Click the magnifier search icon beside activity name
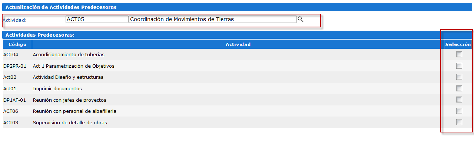The height and width of the screenshot is (155, 474). pyautogui.click(x=301, y=19)
